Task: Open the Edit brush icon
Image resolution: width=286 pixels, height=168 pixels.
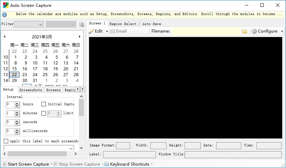Action: click(91, 31)
